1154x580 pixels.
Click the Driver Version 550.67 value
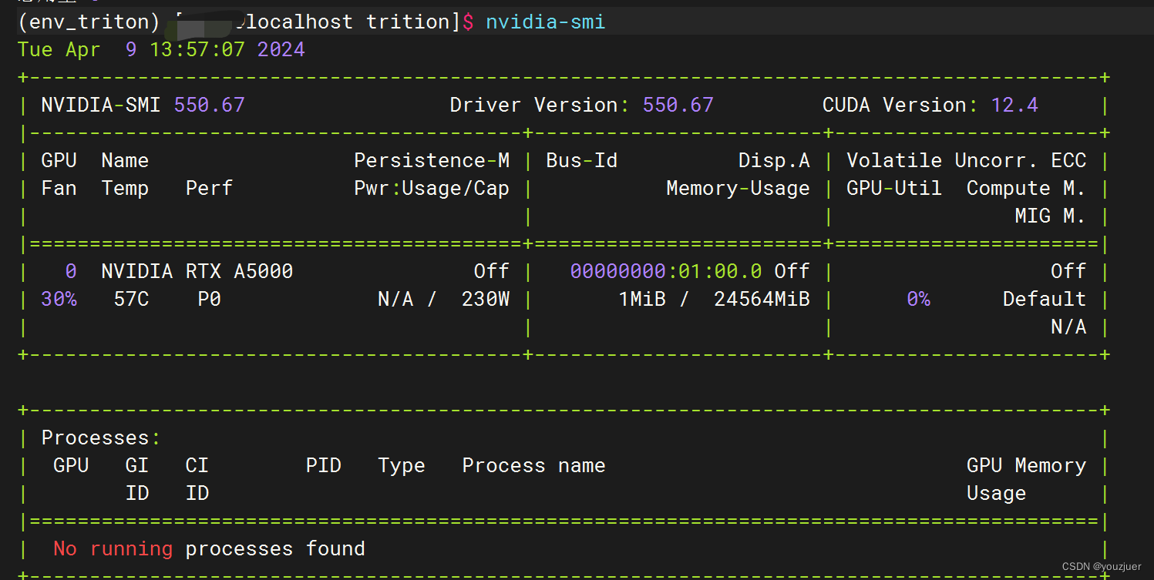click(x=678, y=105)
